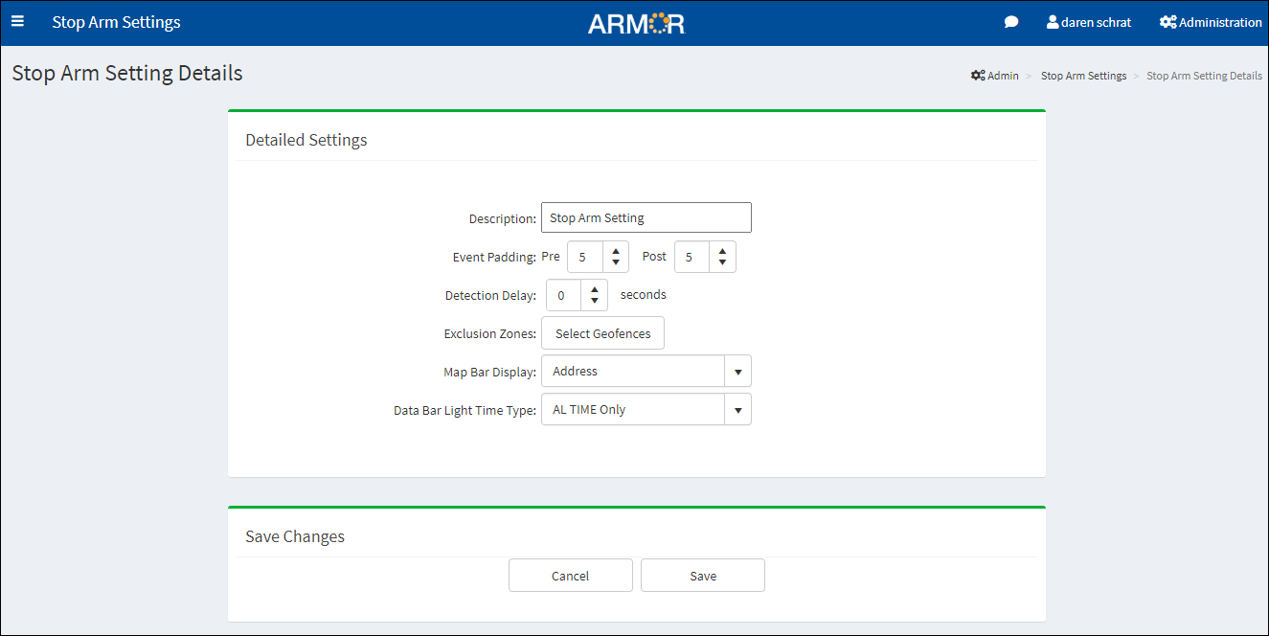Go to Stop Arm Settings breadcrumb
Image resolution: width=1269 pixels, height=636 pixels.
coord(1083,76)
